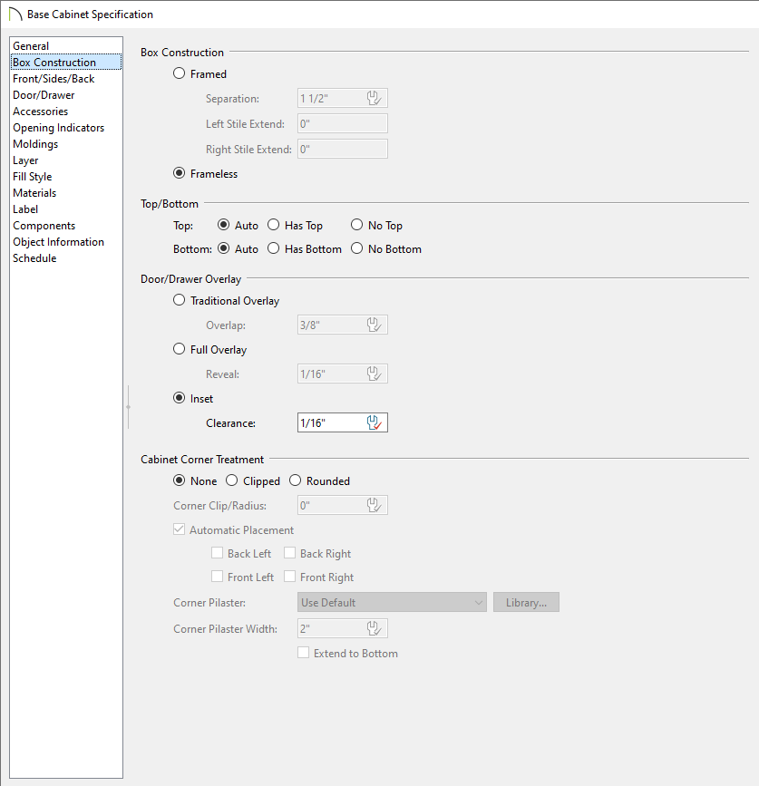This screenshot has height=786, width=759.
Task: Open the Fill Style panel
Action: (x=65, y=177)
